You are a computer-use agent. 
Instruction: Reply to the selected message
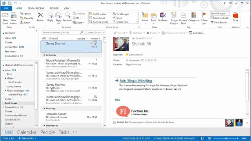(50, 17)
